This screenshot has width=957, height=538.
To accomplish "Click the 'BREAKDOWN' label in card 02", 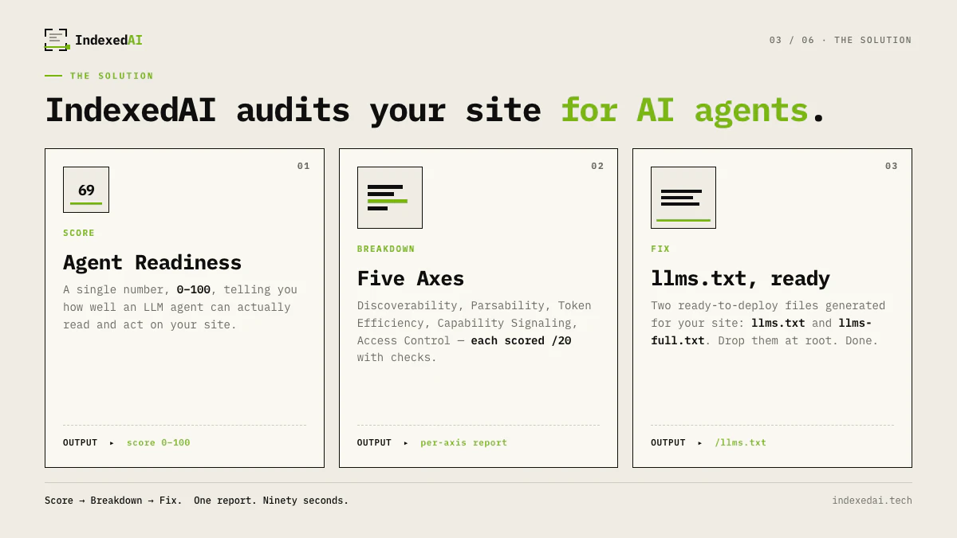I will (386, 249).
